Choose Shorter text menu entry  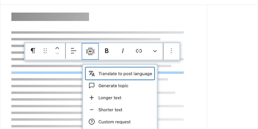(110, 110)
